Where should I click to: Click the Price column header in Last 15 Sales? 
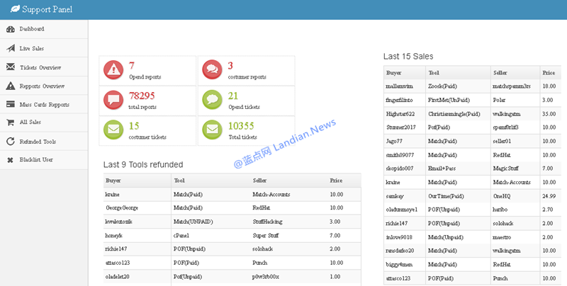(549, 72)
